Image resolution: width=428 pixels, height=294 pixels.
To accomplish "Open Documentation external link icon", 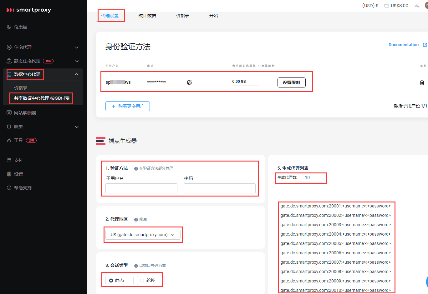I will pyautogui.click(x=425, y=45).
